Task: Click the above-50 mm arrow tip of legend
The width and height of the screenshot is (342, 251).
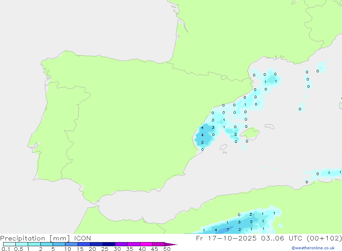Action: click(171, 244)
